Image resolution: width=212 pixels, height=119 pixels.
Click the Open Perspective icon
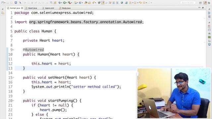pos(200,3)
